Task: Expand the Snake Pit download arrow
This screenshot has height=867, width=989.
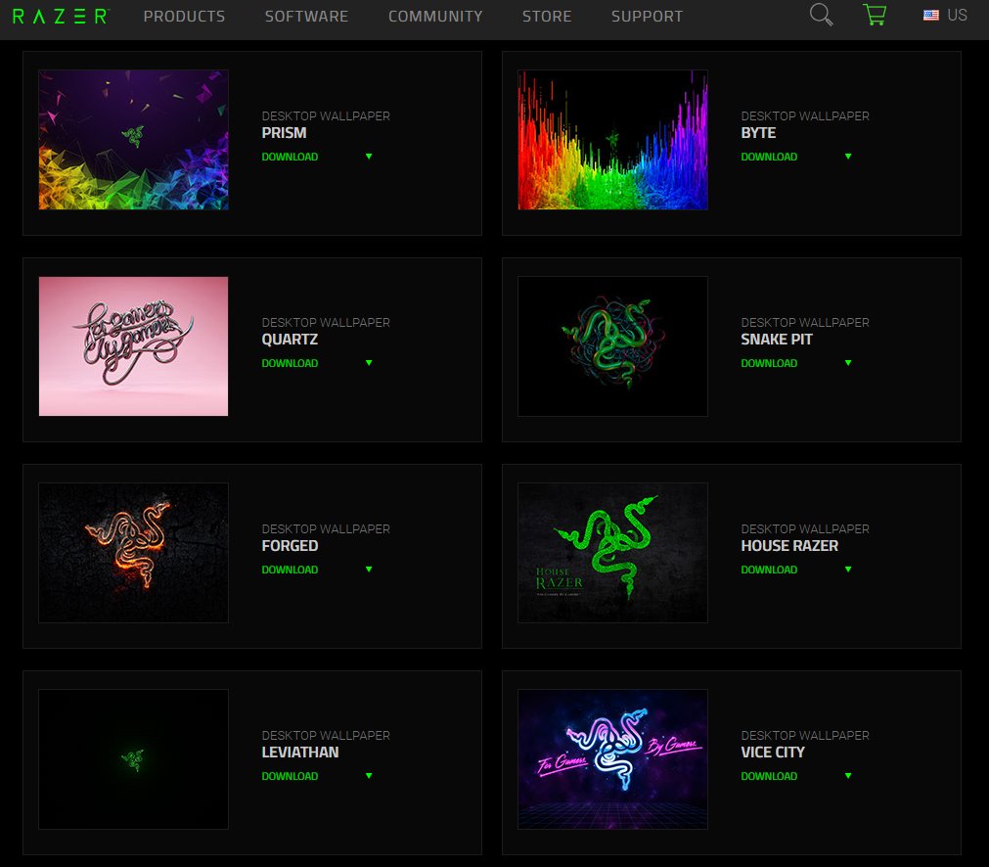Action: click(x=848, y=363)
